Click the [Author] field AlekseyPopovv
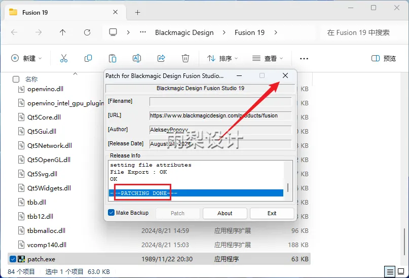Viewport: 409px width, 278px height. pyautogui.click(x=220, y=130)
